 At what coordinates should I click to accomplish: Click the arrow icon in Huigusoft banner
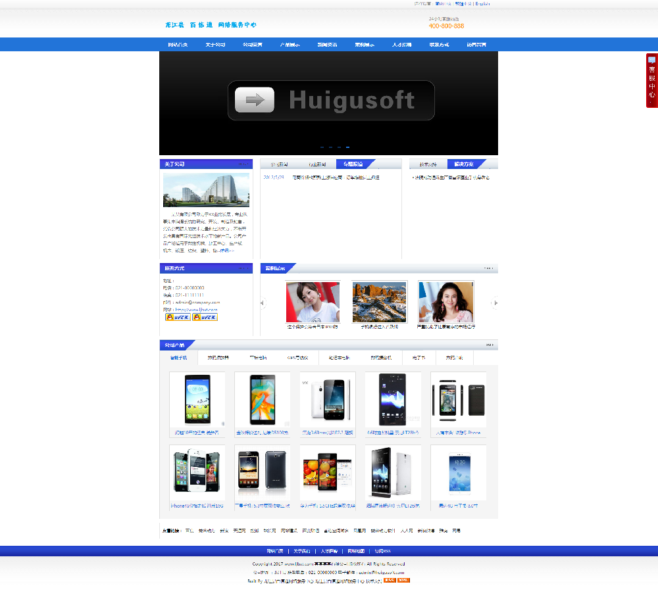254,100
